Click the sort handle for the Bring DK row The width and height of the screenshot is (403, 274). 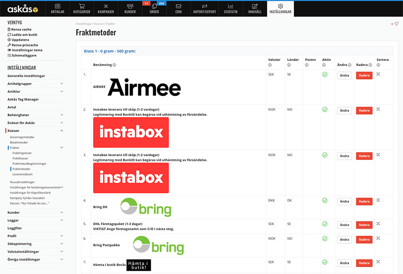(378, 200)
